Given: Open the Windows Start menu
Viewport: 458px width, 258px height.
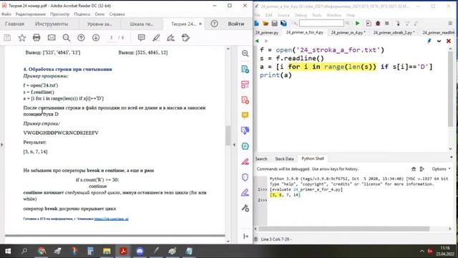Looking at the screenshot, I should (8, 251).
